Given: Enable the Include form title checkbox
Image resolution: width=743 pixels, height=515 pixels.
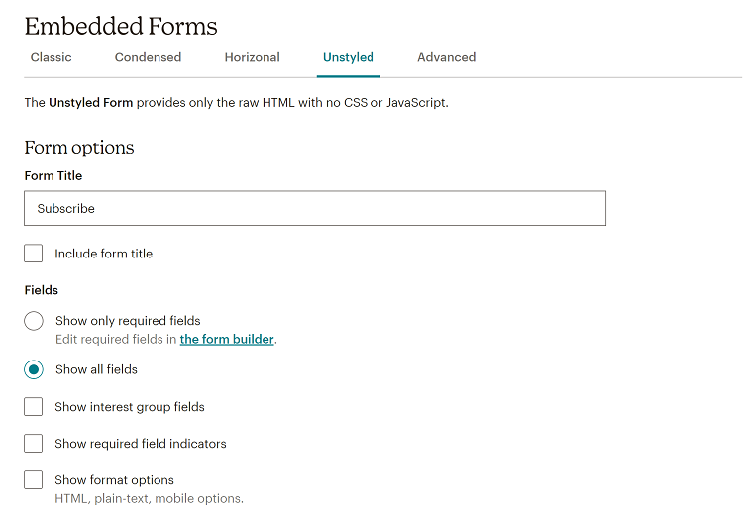Looking at the screenshot, I should (34, 254).
